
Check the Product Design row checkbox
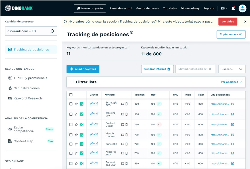[x=71, y=124]
